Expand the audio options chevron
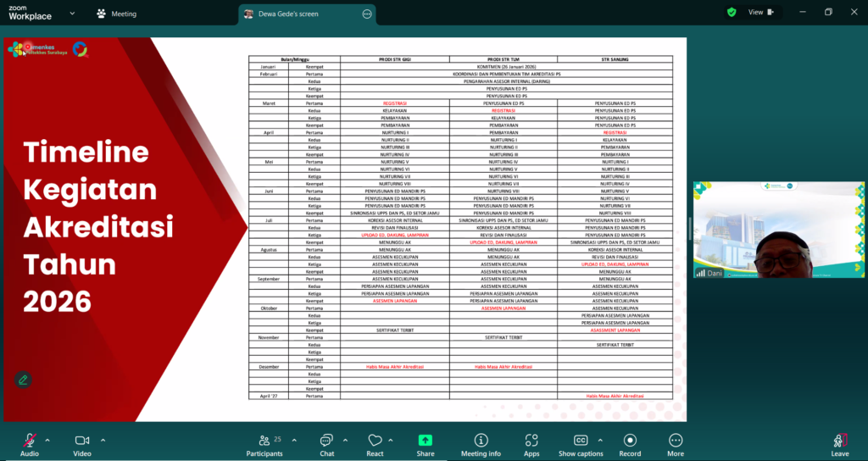The height and width of the screenshot is (461, 868). (47, 440)
